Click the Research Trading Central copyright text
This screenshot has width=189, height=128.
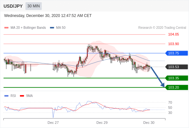[162, 28]
